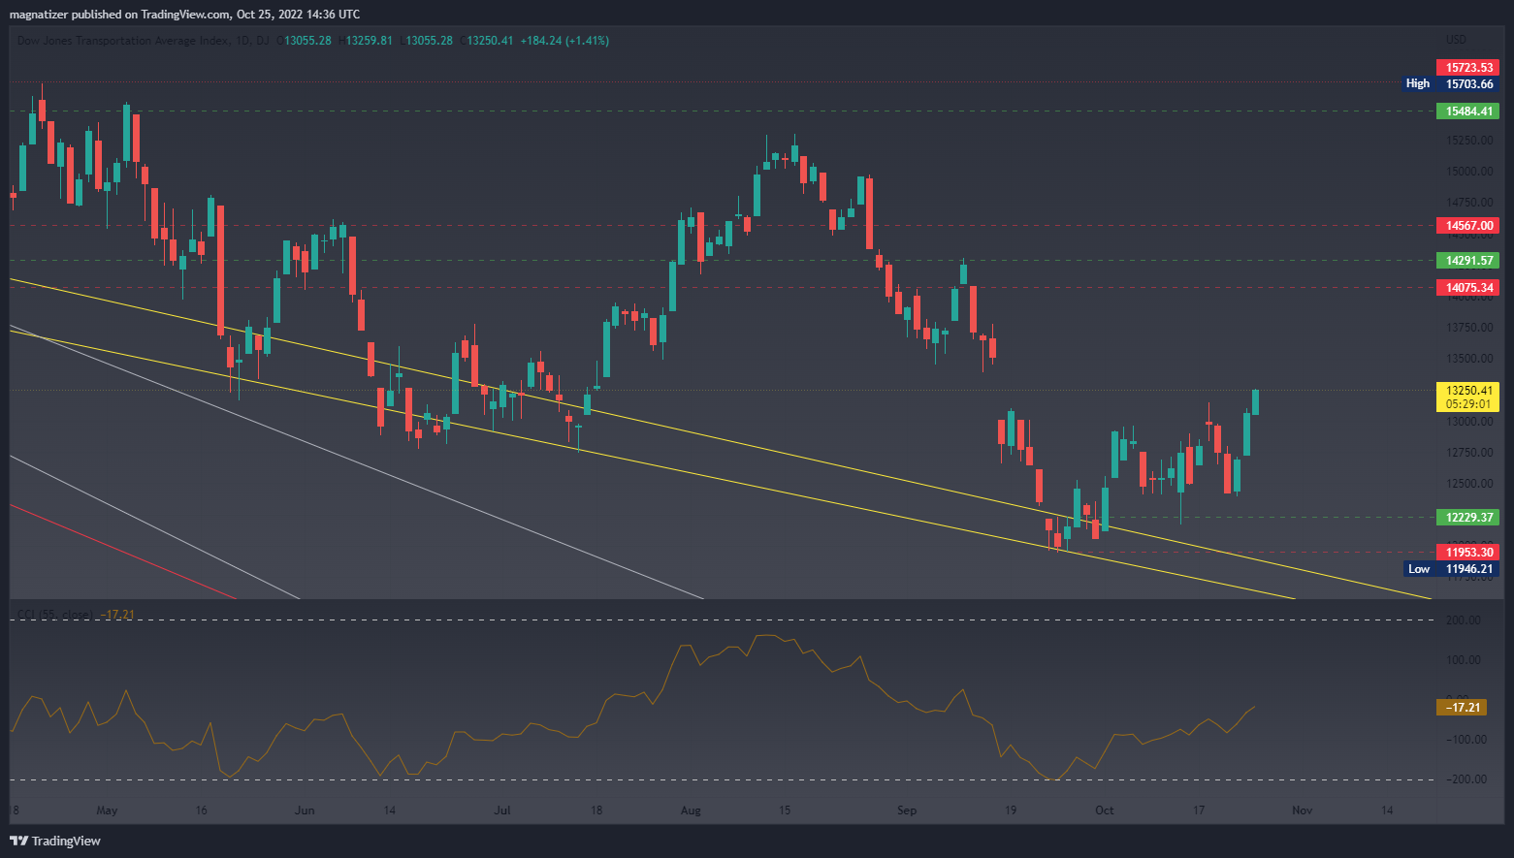Click the green 14291.57 level label
This screenshot has width=1514, height=858.
pos(1467,261)
